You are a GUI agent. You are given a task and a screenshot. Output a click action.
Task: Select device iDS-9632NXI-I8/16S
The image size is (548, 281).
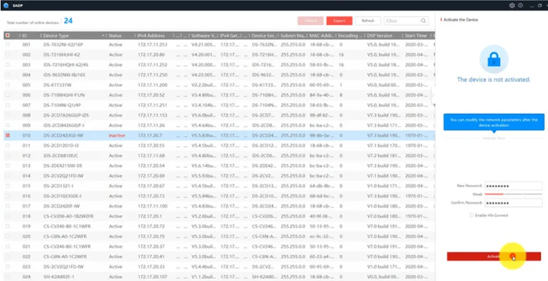pyautogui.click(x=65, y=75)
